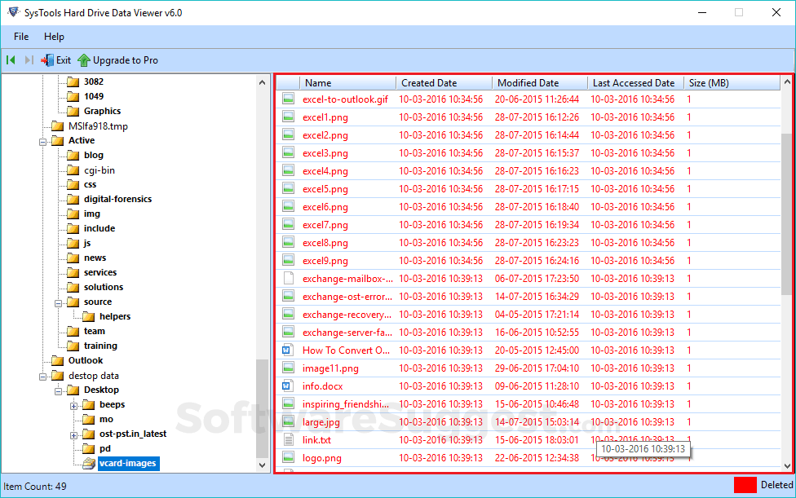Click the folder icon of Outlook
Screen dimensions: 796x498
pos(58,360)
